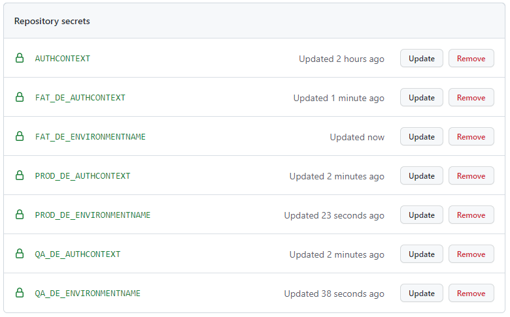Remove the QA_DE_ENVIRONMENTNAME secret

click(x=471, y=294)
